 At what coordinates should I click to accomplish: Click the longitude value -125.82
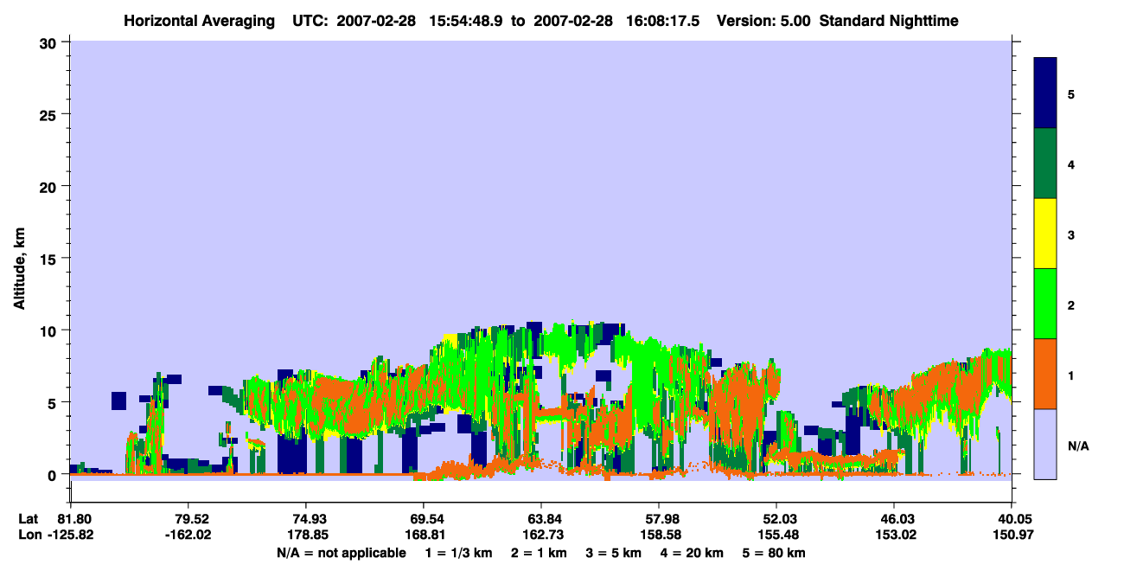click(x=71, y=535)
